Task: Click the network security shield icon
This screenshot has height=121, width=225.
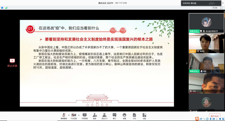Action: (2, 8)
